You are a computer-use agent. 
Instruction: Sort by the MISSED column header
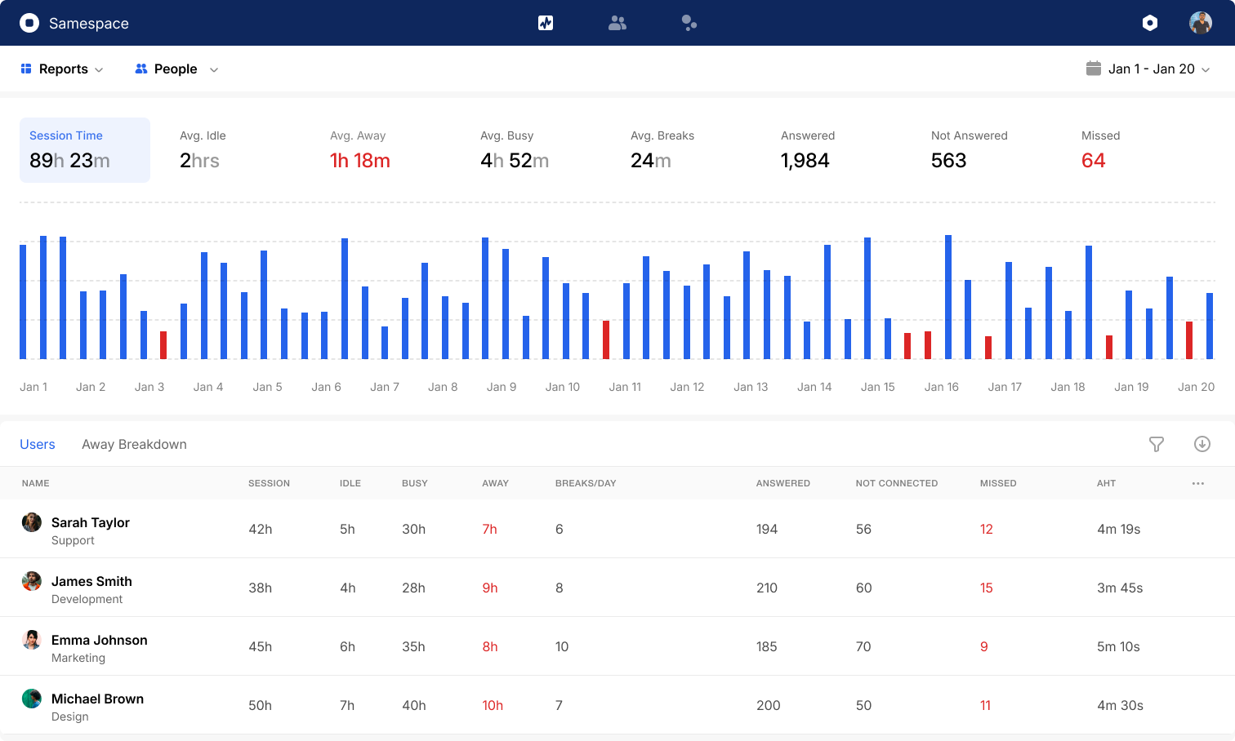click(x=998, y=483)
